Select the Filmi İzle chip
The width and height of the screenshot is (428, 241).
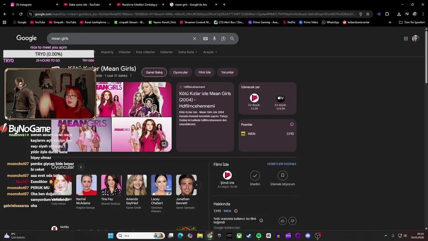205,72
